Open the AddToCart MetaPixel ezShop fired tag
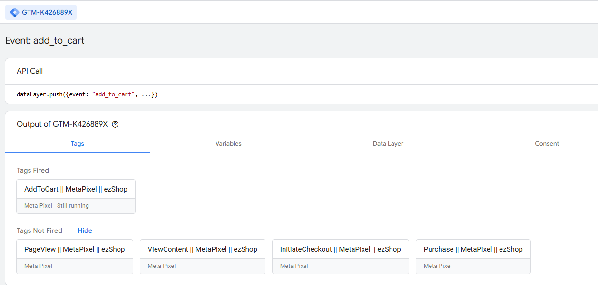598x285 pixels. click(x=76, y=196)
